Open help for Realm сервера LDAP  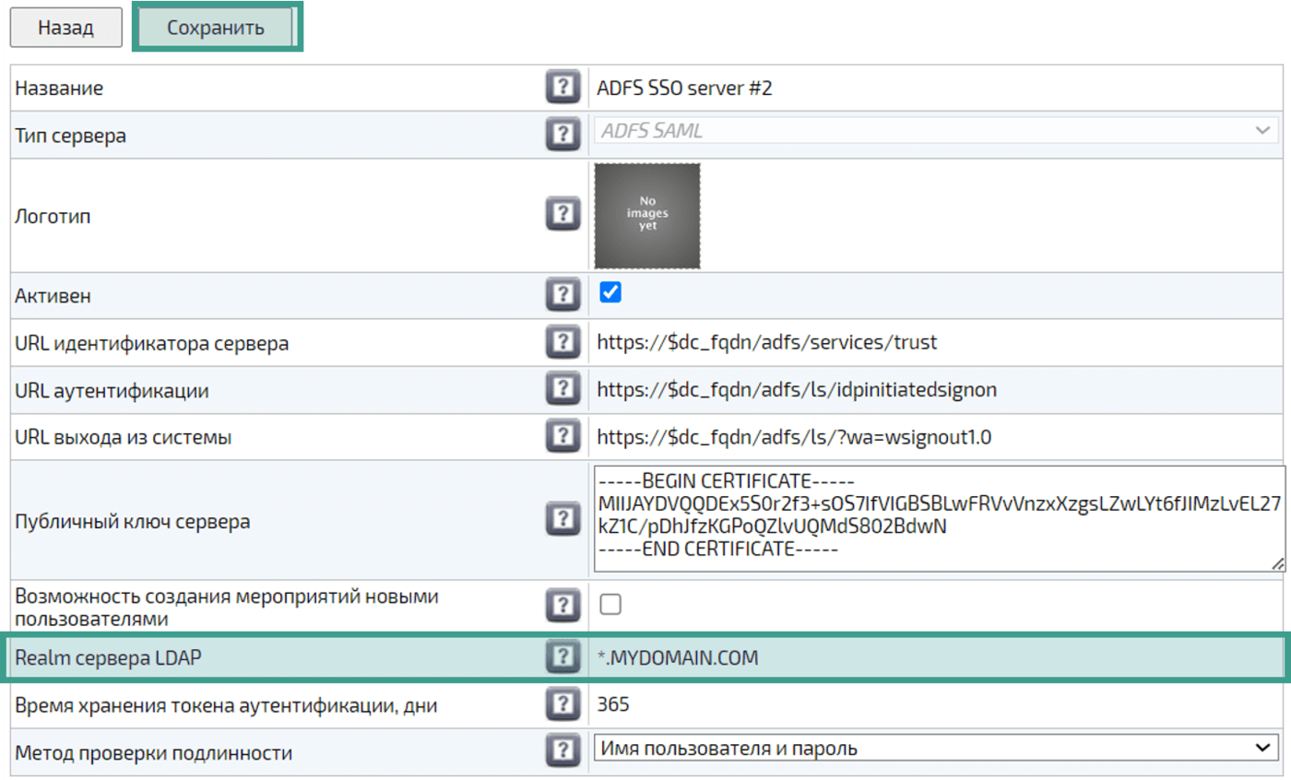562,657
